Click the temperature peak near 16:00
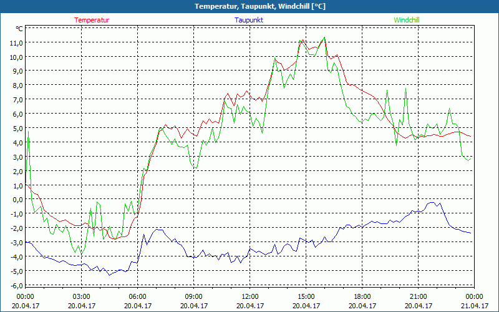Viewport: 499px width, 312px height. coord(324,37)
